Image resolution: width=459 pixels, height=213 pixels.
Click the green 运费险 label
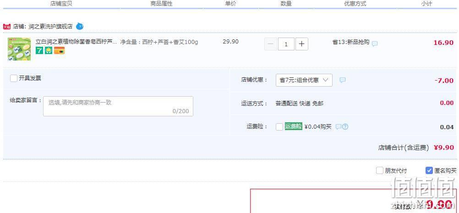293,126
